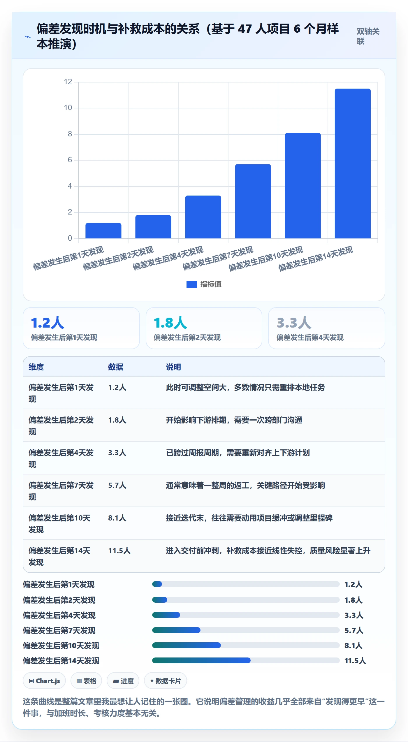Click table cell 8.1人

tap(117, 518)
